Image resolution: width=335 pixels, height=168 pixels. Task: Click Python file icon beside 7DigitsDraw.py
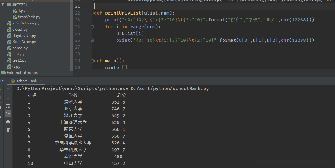pyautogui.click(x=9, y=23)
